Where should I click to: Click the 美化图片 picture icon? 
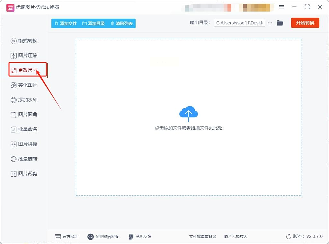click(x=13, y=85)
